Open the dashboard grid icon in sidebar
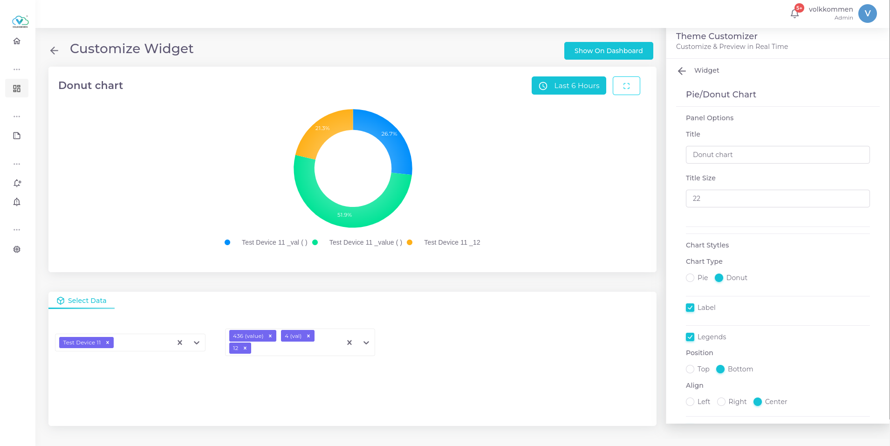 pos(17,89)
